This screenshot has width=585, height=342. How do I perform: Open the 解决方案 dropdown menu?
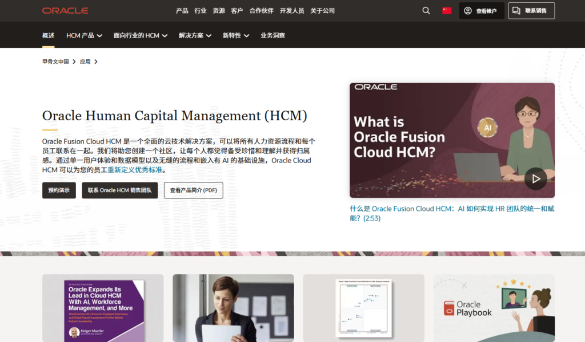coord(195,35)
